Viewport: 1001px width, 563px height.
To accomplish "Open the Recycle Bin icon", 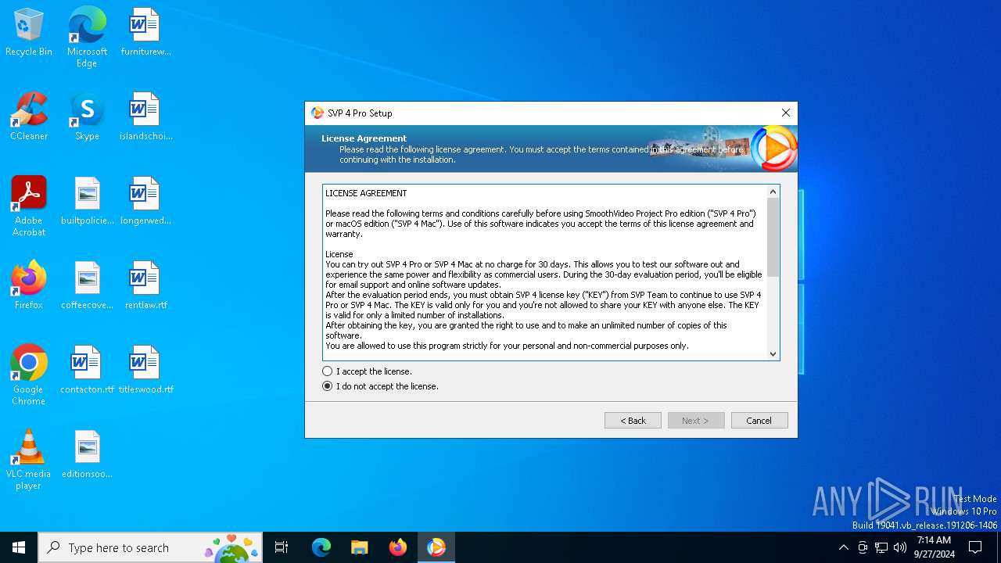I will (x=29, y=33).
